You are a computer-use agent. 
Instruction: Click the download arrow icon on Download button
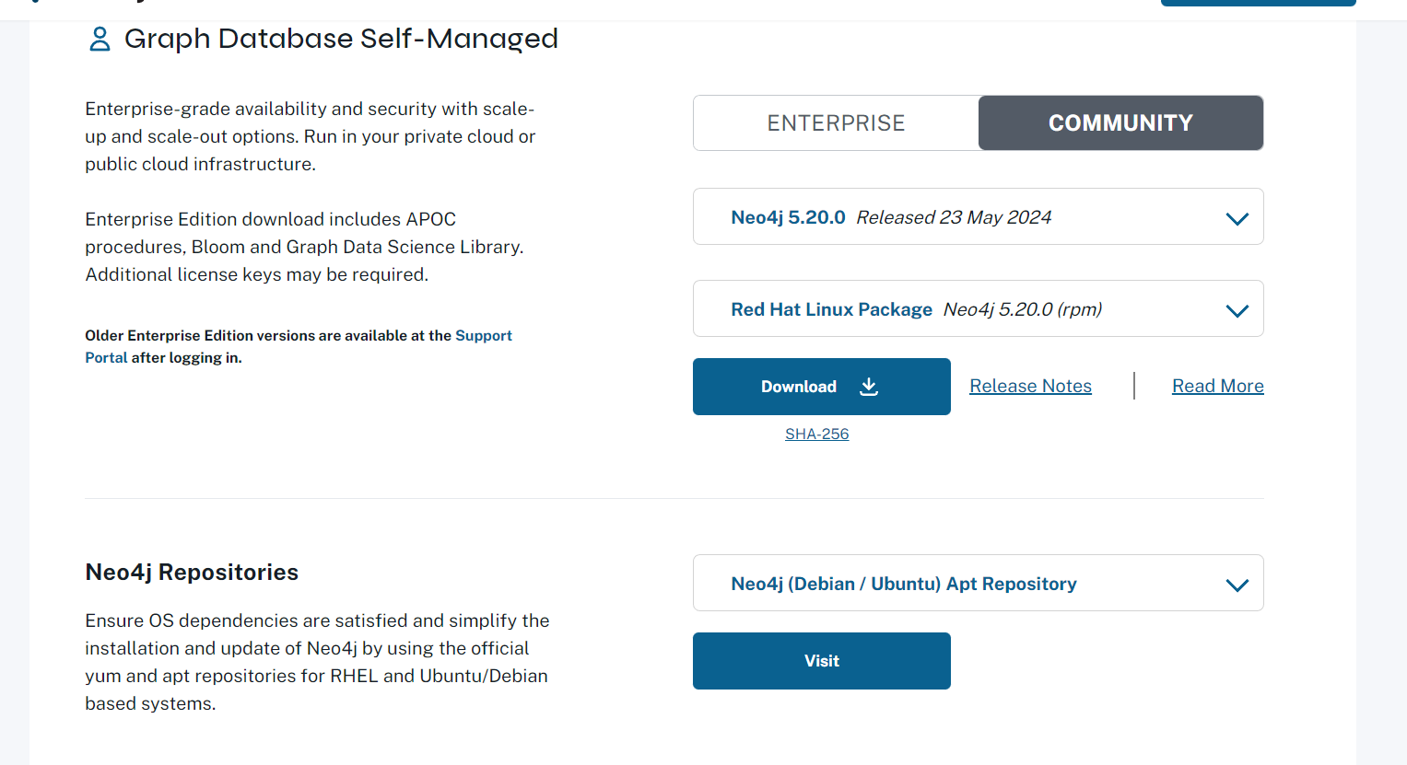click(x=869, y=387)
